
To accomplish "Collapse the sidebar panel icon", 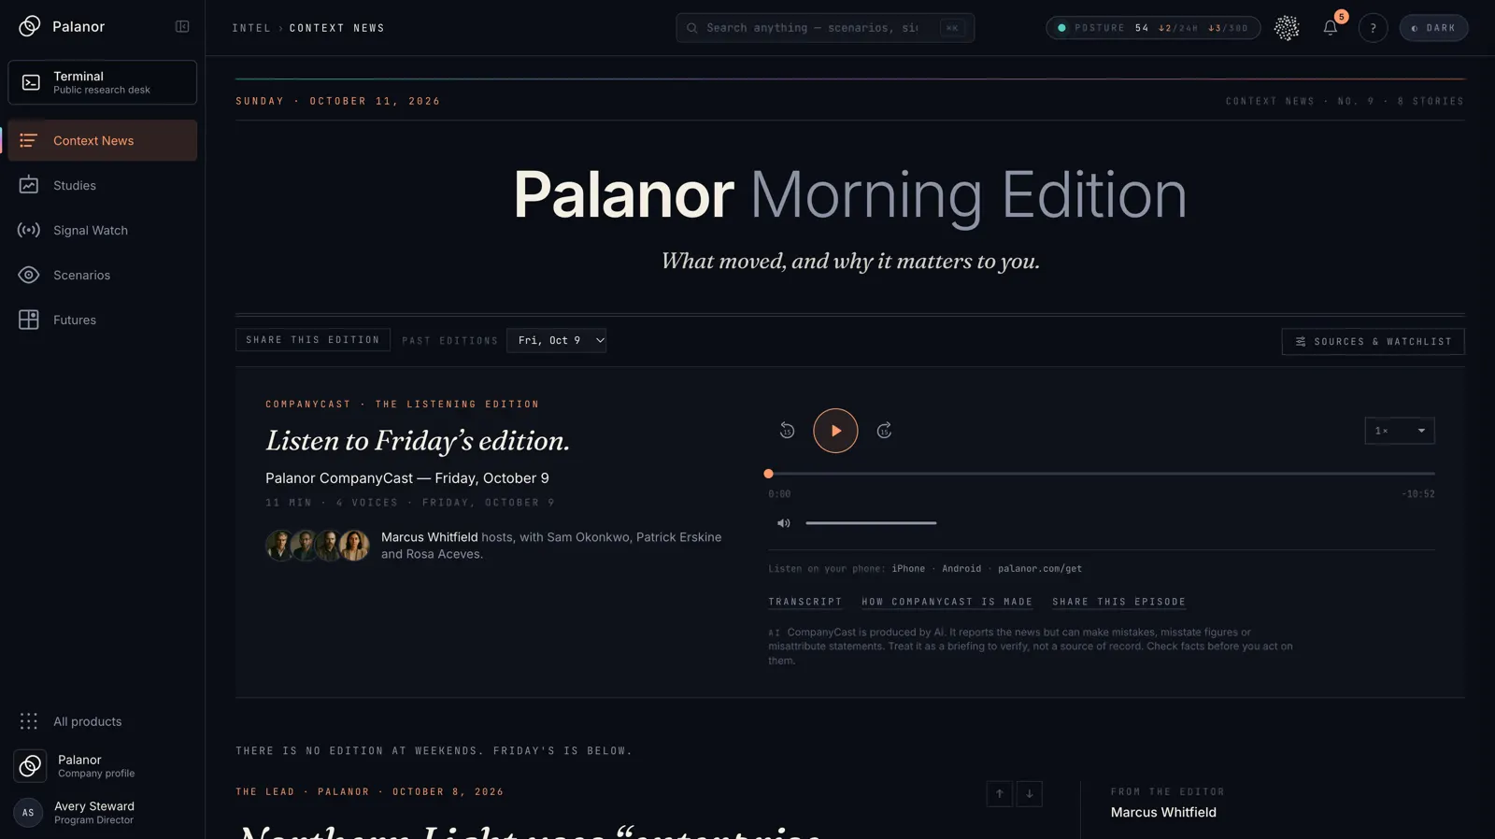I will point(182,27).
